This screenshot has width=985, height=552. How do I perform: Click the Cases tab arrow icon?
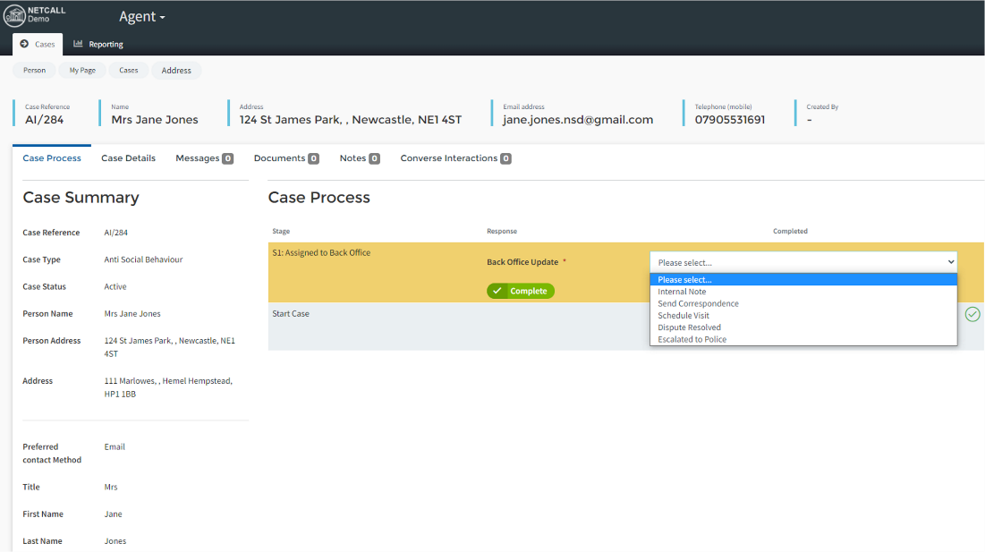pyautogui.click(x=24, y=44)
